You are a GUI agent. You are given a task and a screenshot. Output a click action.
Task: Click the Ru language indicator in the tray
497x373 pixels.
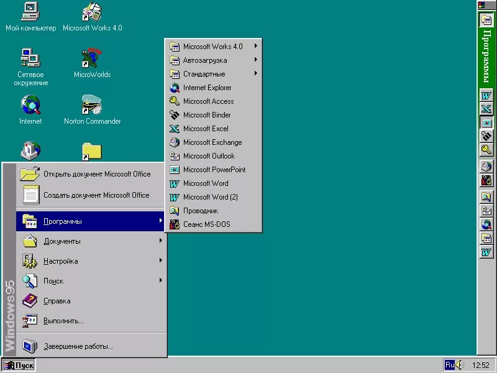pos(449,365)
